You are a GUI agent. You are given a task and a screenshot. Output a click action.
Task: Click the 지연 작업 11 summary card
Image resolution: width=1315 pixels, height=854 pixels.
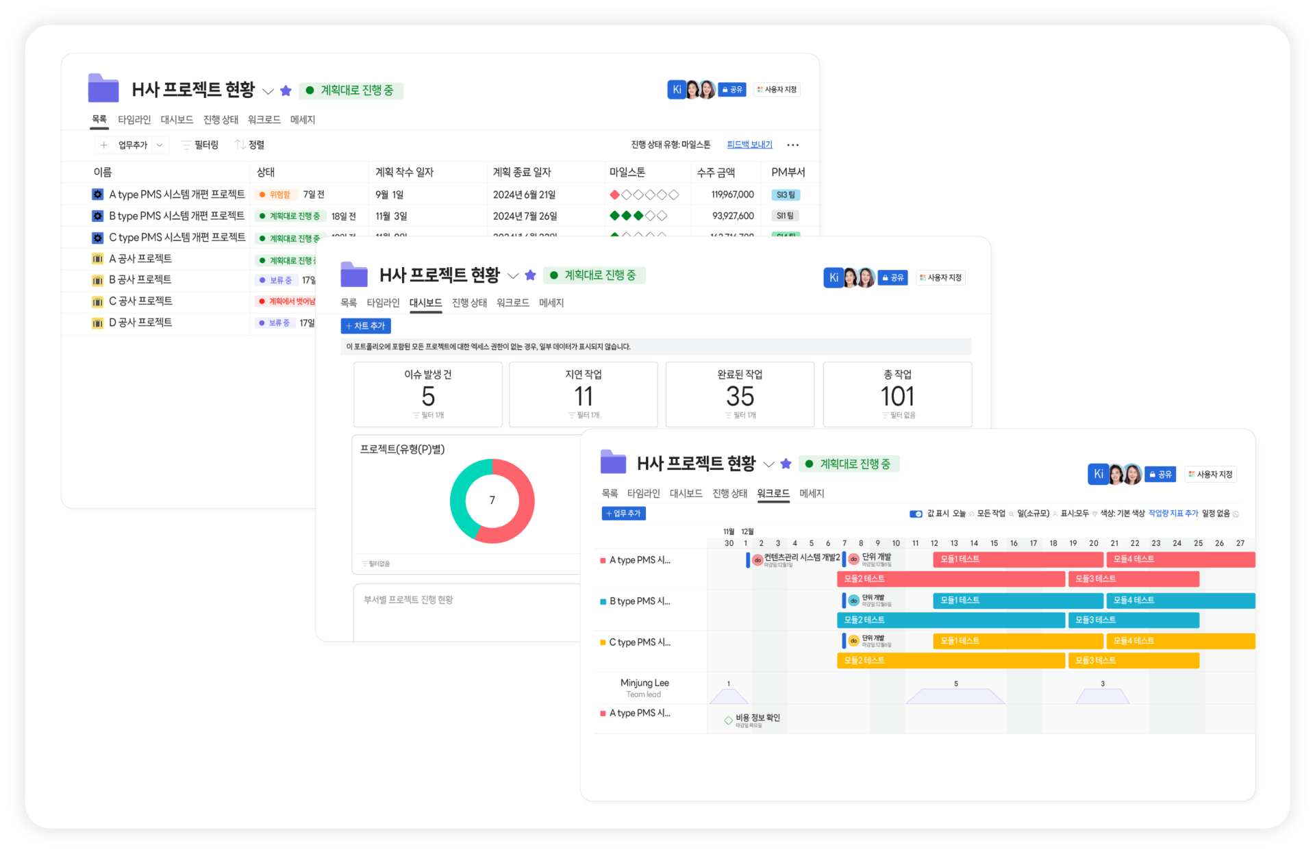click(583, 394)
